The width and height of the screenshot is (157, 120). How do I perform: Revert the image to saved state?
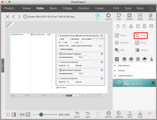click(x=77, y=114)
